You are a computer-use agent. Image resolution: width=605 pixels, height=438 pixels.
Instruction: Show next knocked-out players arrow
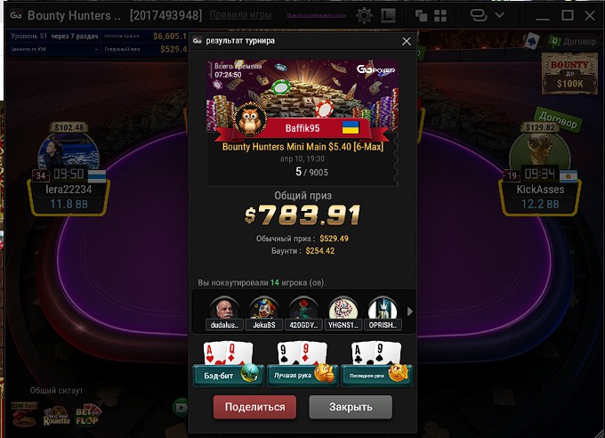coord(410,312)
